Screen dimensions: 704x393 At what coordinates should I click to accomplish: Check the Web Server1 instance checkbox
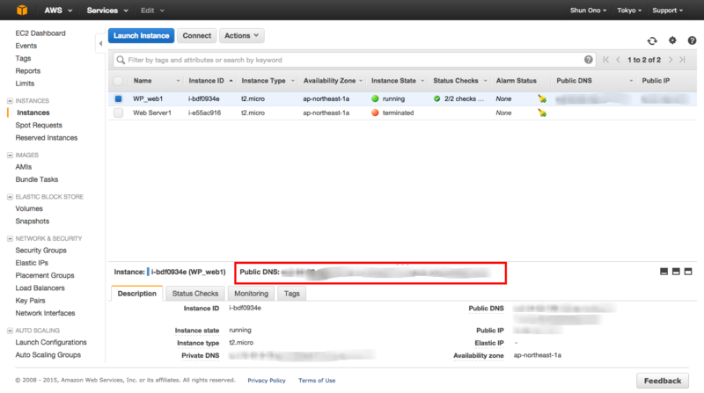coord(118,113)
